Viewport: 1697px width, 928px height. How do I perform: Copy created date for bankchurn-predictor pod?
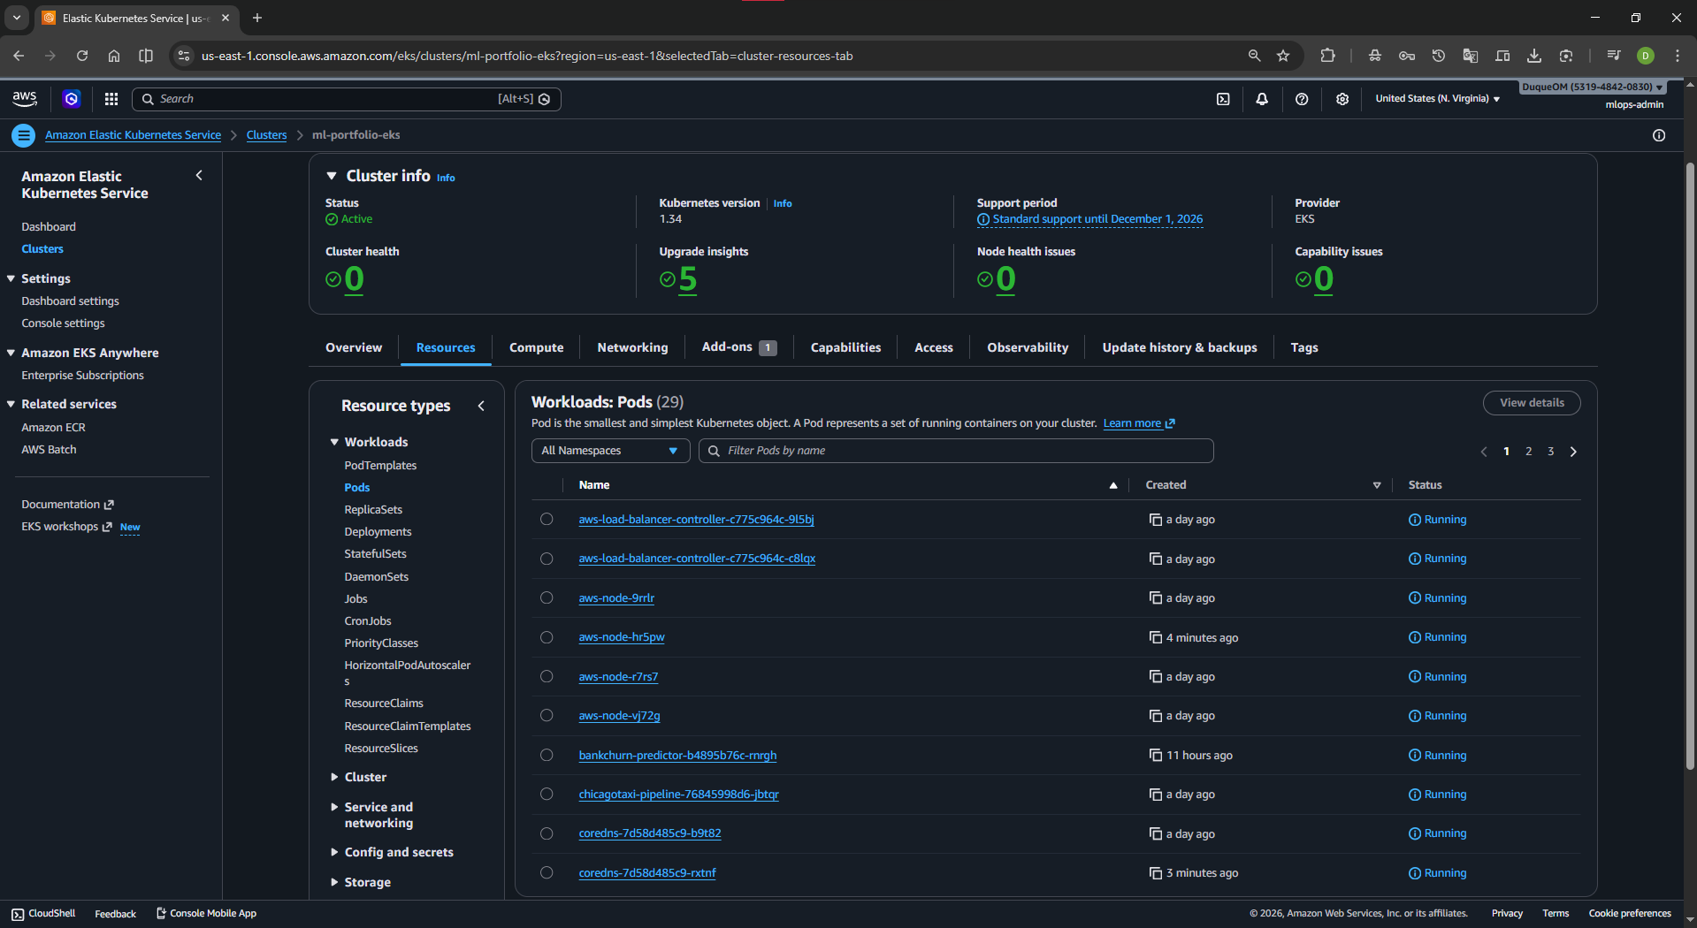(1155, 755)
